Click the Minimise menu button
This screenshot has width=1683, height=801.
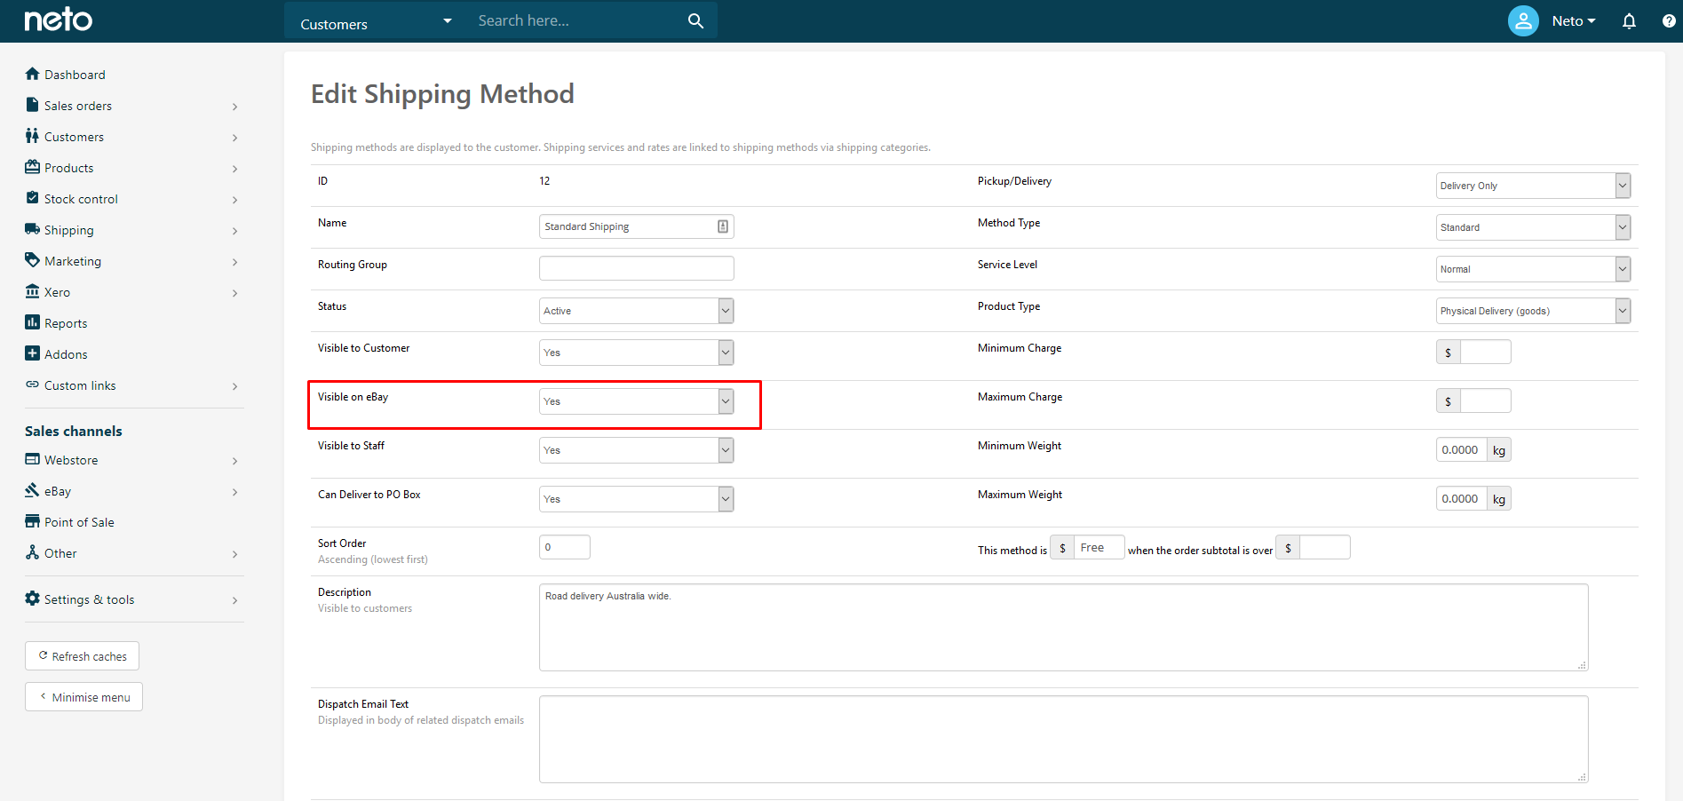(83, 697)
